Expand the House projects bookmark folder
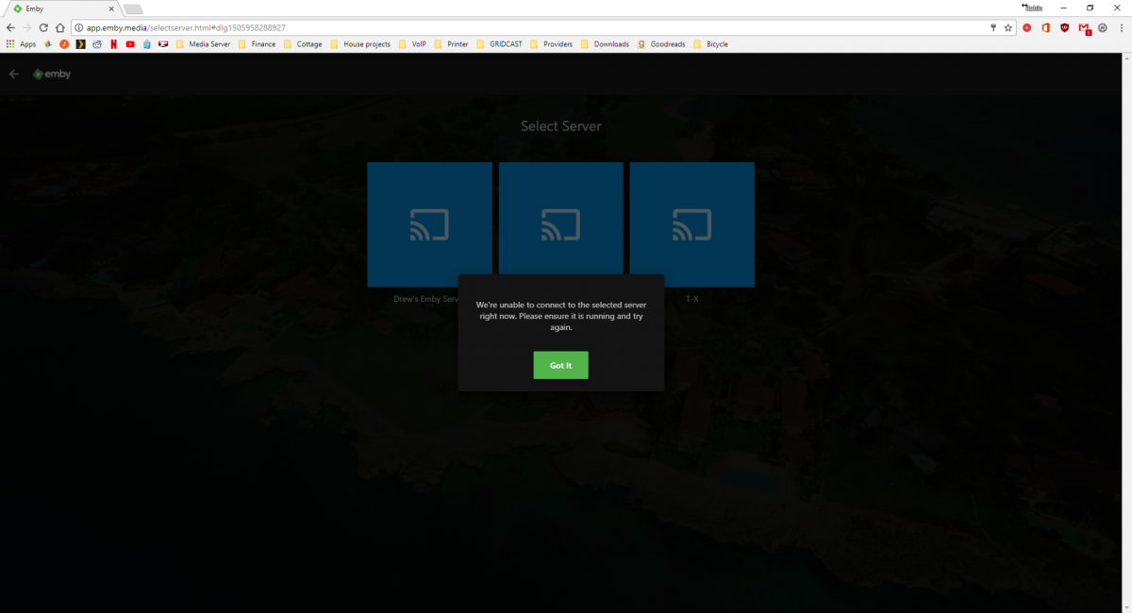 coord(359,44)
